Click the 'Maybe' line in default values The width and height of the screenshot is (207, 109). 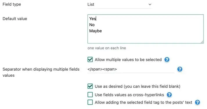point(96,31)
